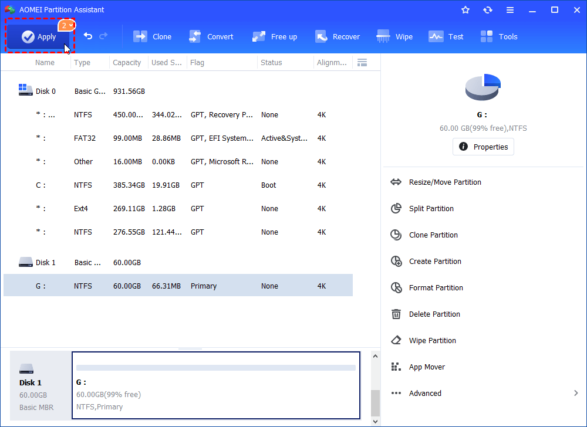Open the Wipe tool in toolbar
Viewport: 587px width, 427px height.
tap(394, 36)
